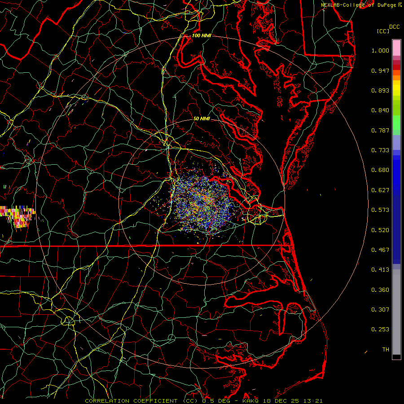The image size is (404, 404).
Task: Click the 0.360 scale value
Action: point(380,290)
